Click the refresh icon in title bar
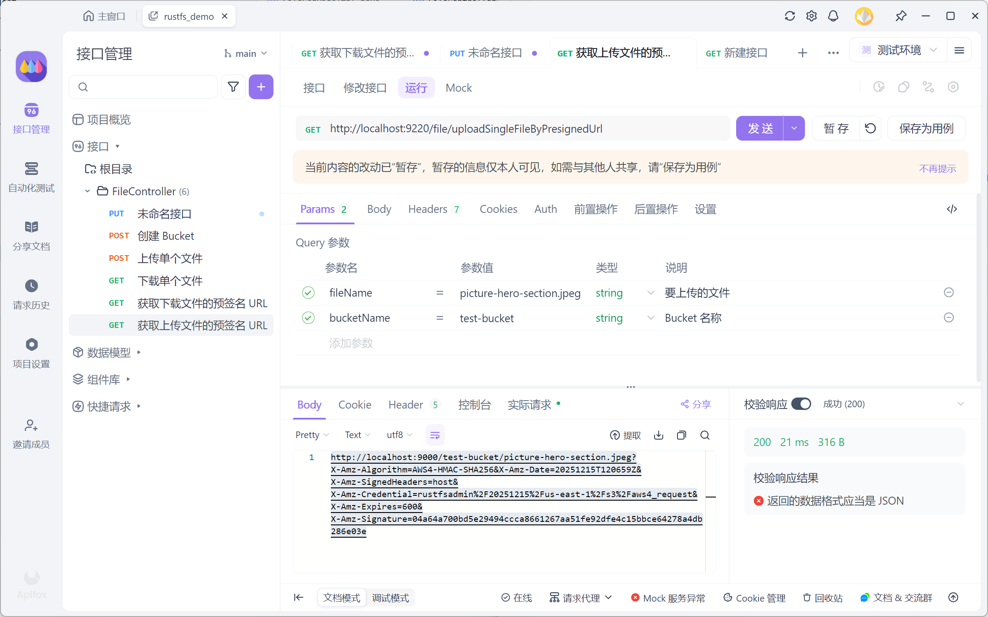The height and width of the screenshot is (617, 988). click(x=790, y=16)
